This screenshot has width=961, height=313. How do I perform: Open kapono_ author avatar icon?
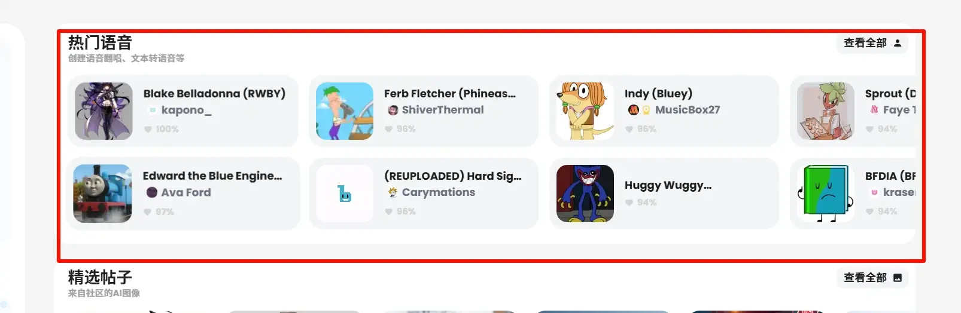[152, 110]
